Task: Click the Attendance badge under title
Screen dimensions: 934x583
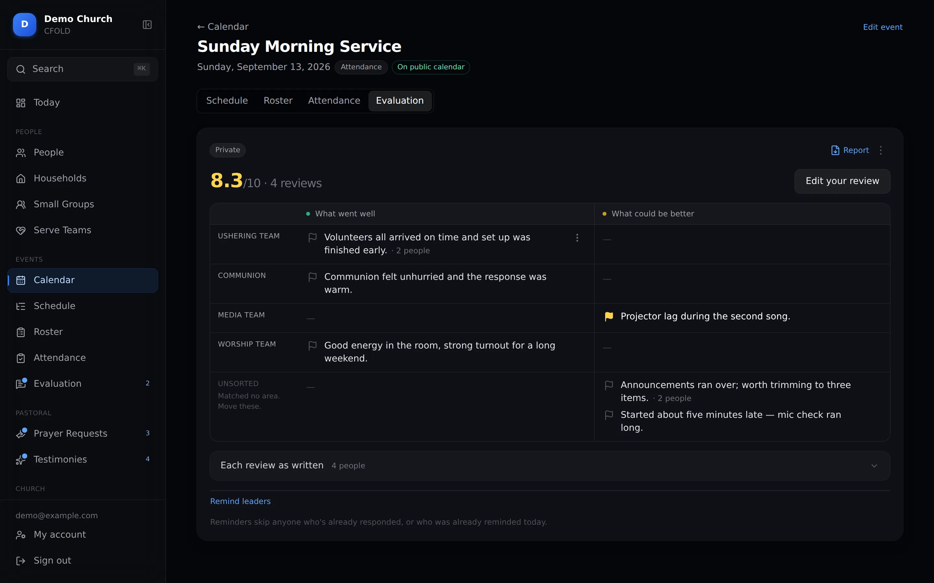Action: [x=361, y=67]
